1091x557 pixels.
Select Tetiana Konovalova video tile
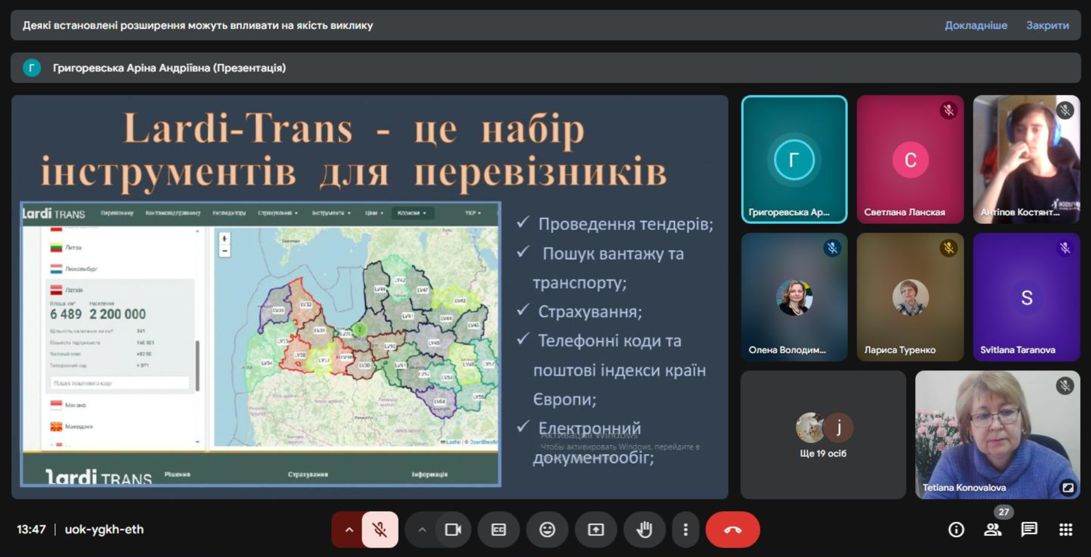pos(997,435)
